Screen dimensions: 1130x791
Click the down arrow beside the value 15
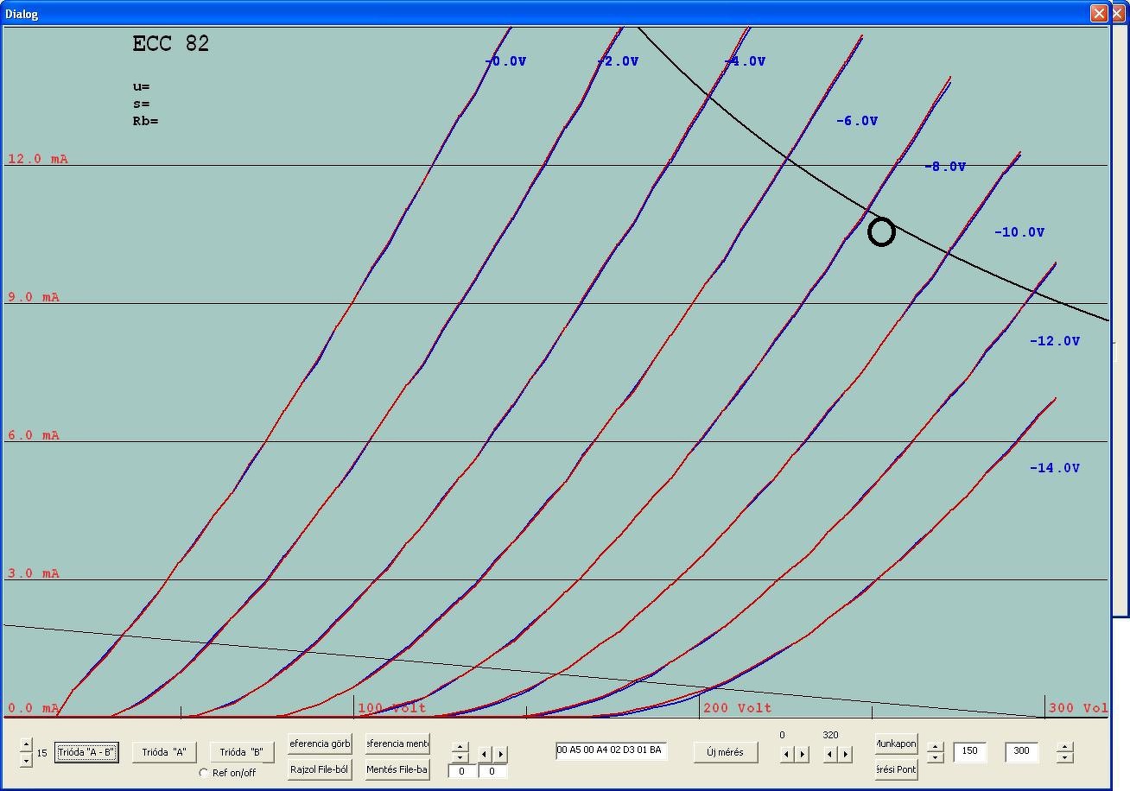[27, 758]
